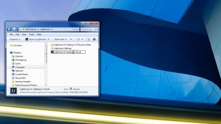
Task: Select Favorites in navigation pane
Action: (18, 45)
